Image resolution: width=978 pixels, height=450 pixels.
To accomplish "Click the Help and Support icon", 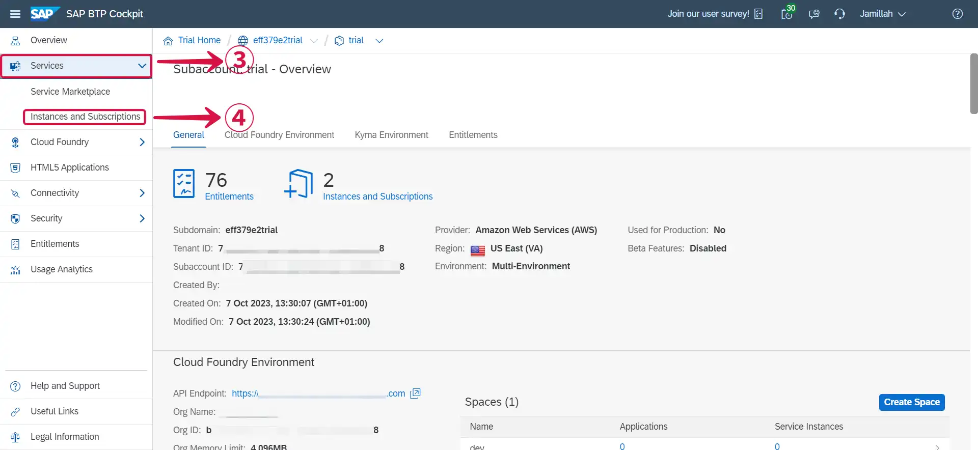I will tap(15, 386).
